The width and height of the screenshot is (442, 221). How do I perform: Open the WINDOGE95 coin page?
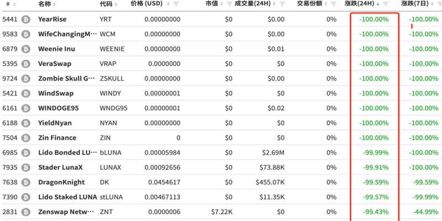point(59,108)
